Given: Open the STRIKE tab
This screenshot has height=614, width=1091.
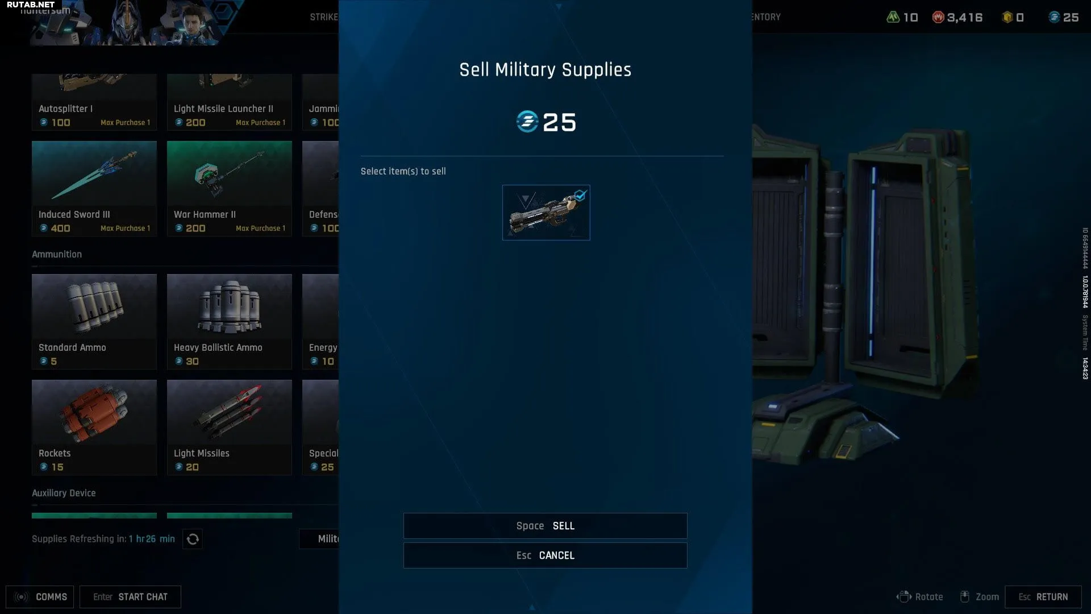Looking at the screenshot, I should 324,17.
